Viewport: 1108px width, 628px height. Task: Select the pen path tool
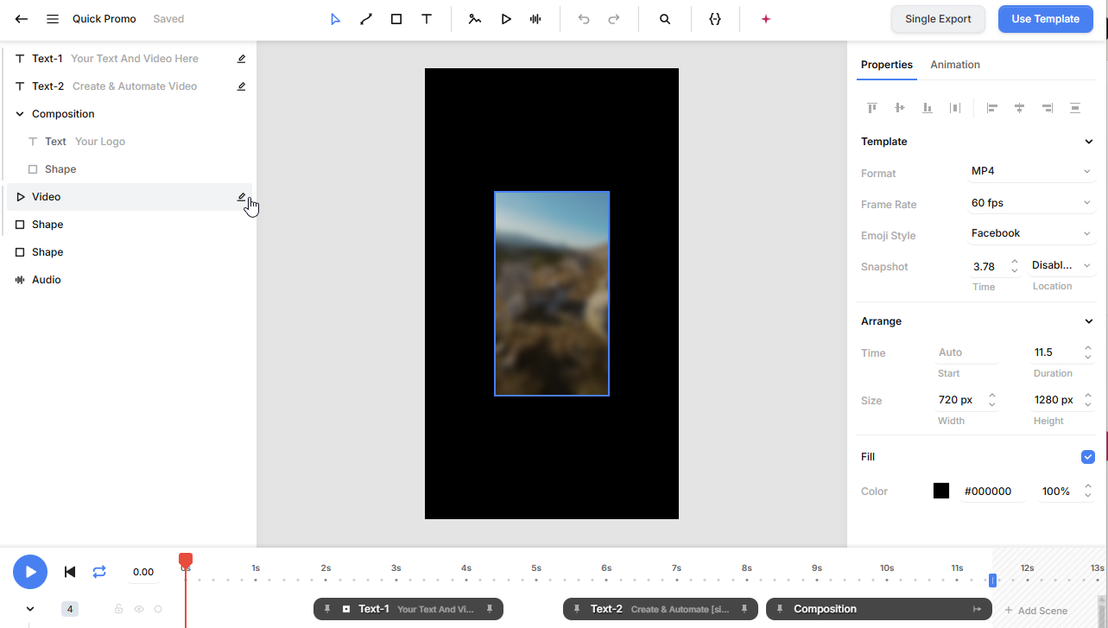[x=366, y=19]
